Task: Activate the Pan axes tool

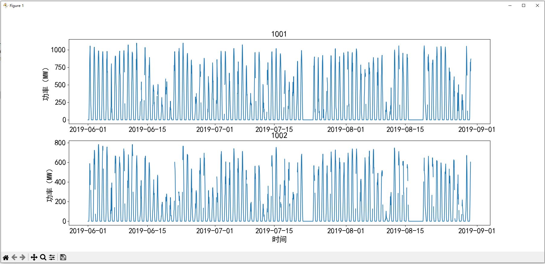Action: (x=34, y=257)
